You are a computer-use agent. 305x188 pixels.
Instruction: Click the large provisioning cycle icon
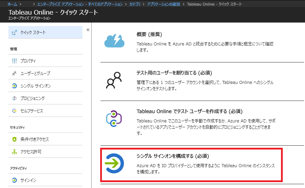point(114,119)
